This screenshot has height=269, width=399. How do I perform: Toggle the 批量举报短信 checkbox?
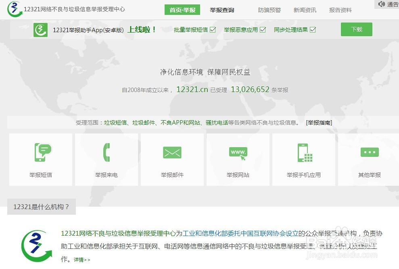tap(213, 29)
